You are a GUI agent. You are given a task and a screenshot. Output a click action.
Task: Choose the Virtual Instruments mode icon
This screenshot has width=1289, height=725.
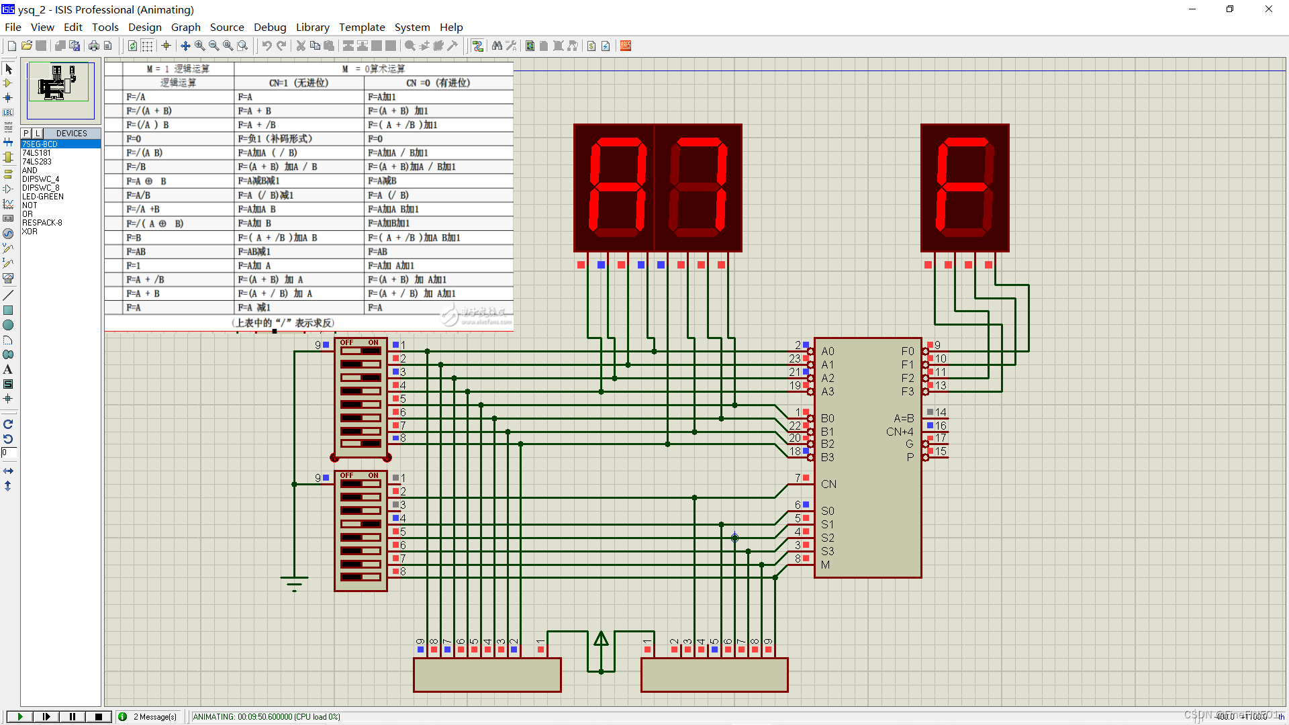click(x=8, y=278)
